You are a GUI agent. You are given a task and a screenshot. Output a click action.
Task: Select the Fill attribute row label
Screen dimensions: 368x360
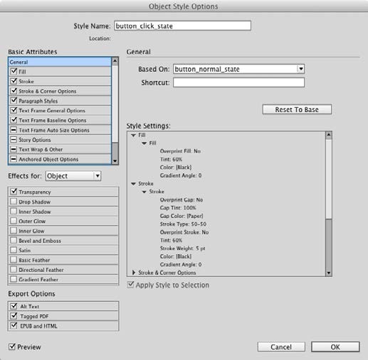[x=22, y=72]
